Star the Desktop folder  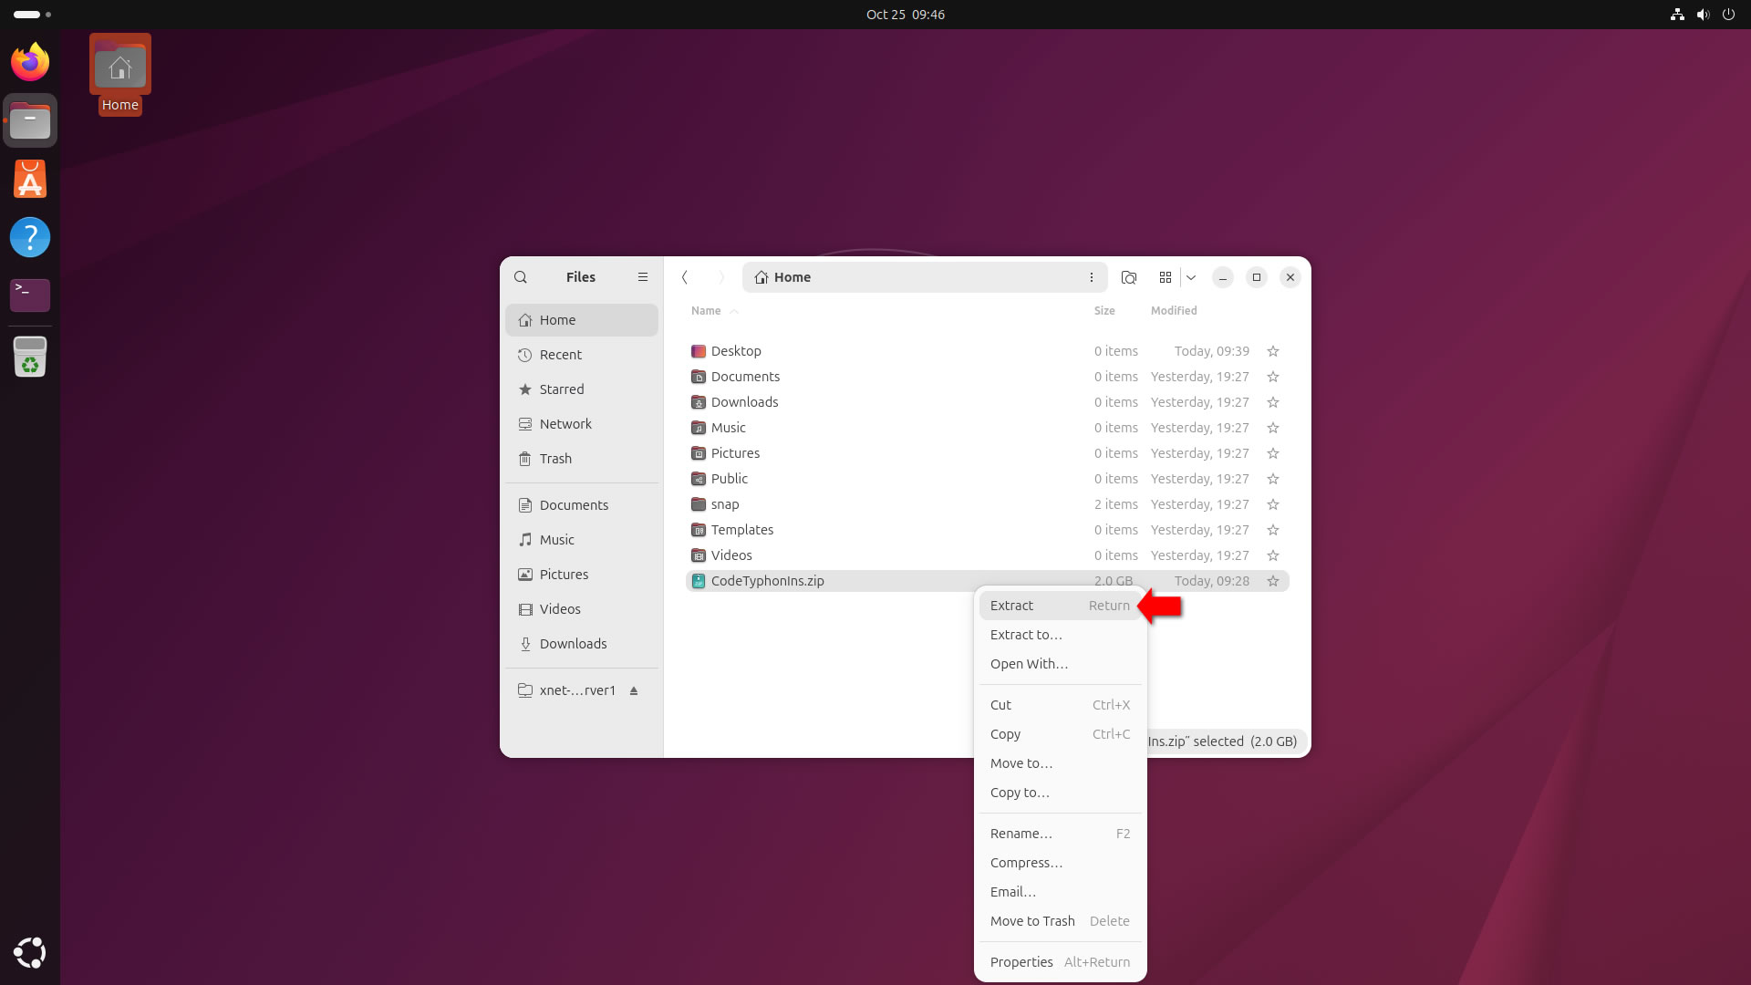click(1273, 351)
